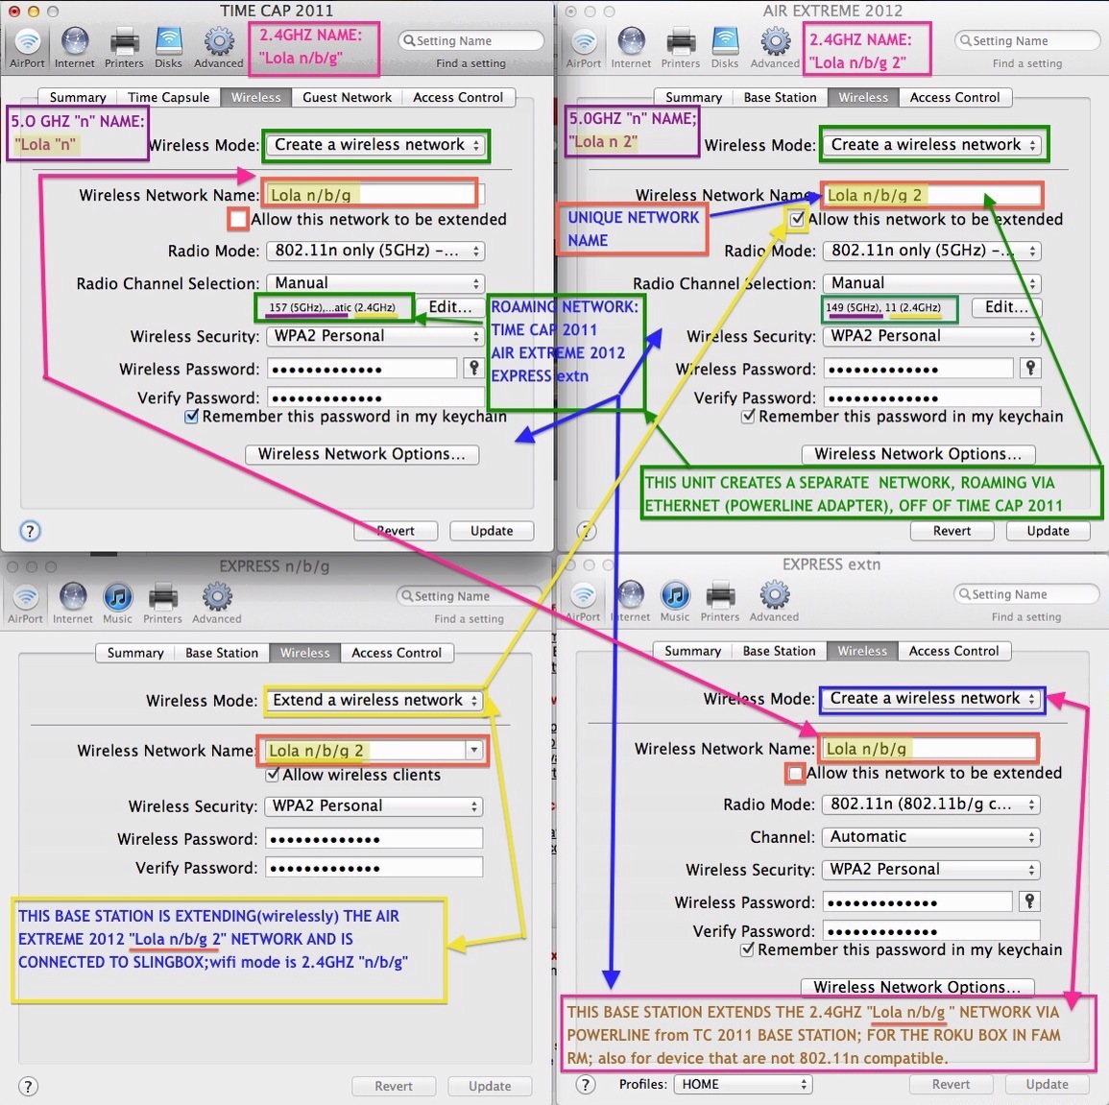The width and height of the screenshot is (1109, 1105).
Task: Open Wireless Security dropdown in AIR EXTREME 2012
Action: point(932,336)
